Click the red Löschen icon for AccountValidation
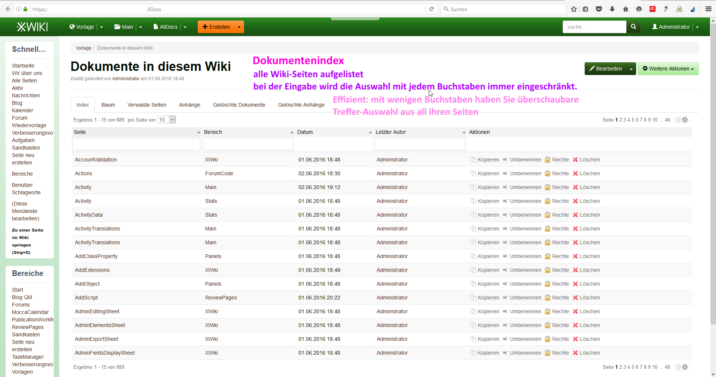 click(x=575, y=160)
